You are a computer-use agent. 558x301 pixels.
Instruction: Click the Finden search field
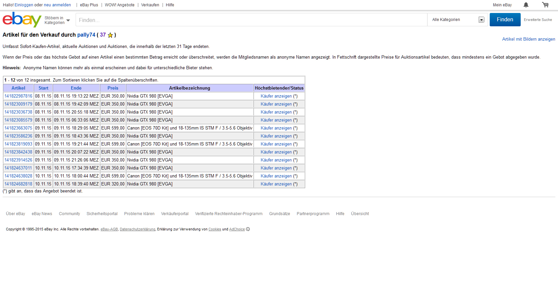[x=252, y=20]
